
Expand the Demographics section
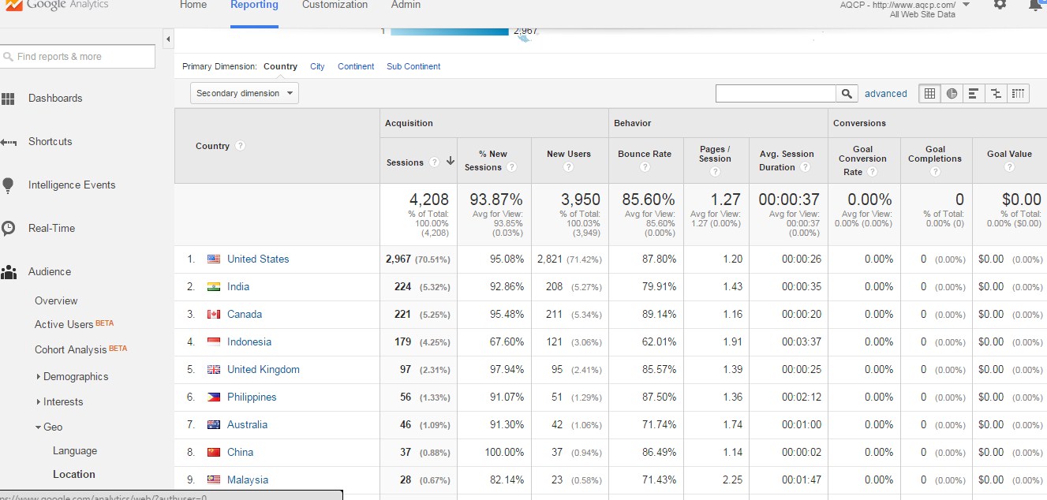click(72, 377)
